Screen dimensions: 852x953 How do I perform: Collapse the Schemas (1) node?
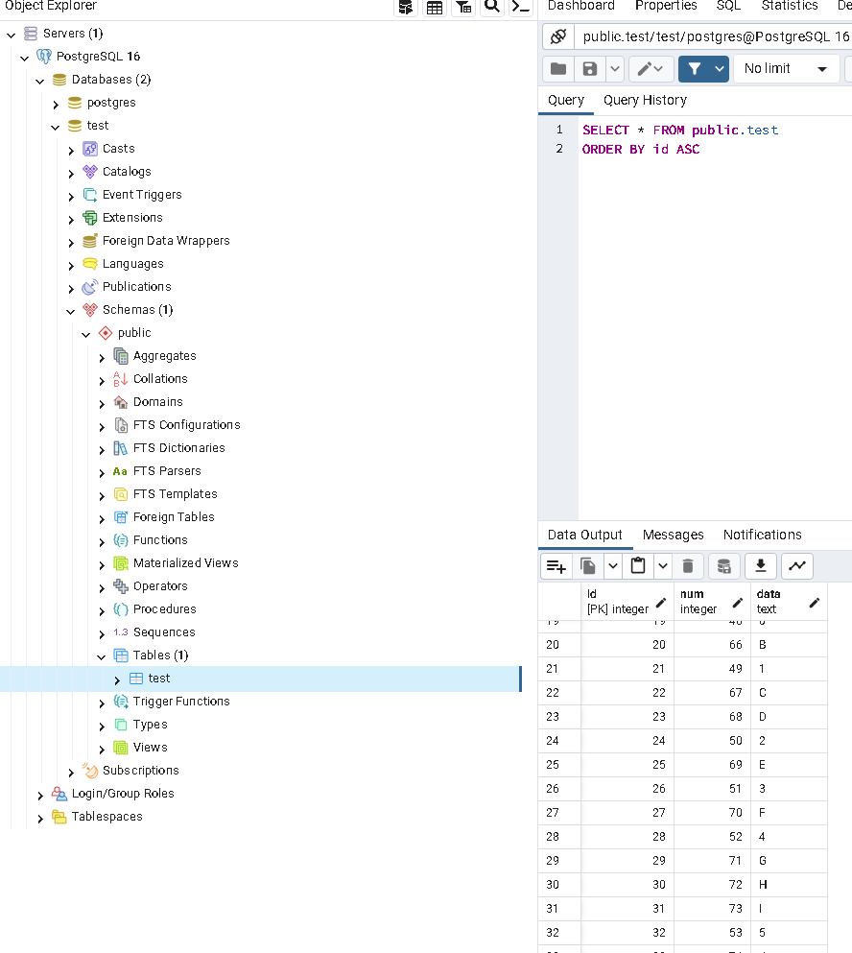click(71, 311)
